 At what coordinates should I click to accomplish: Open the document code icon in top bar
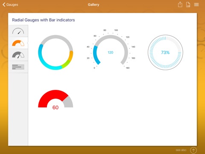coord(188,5)
